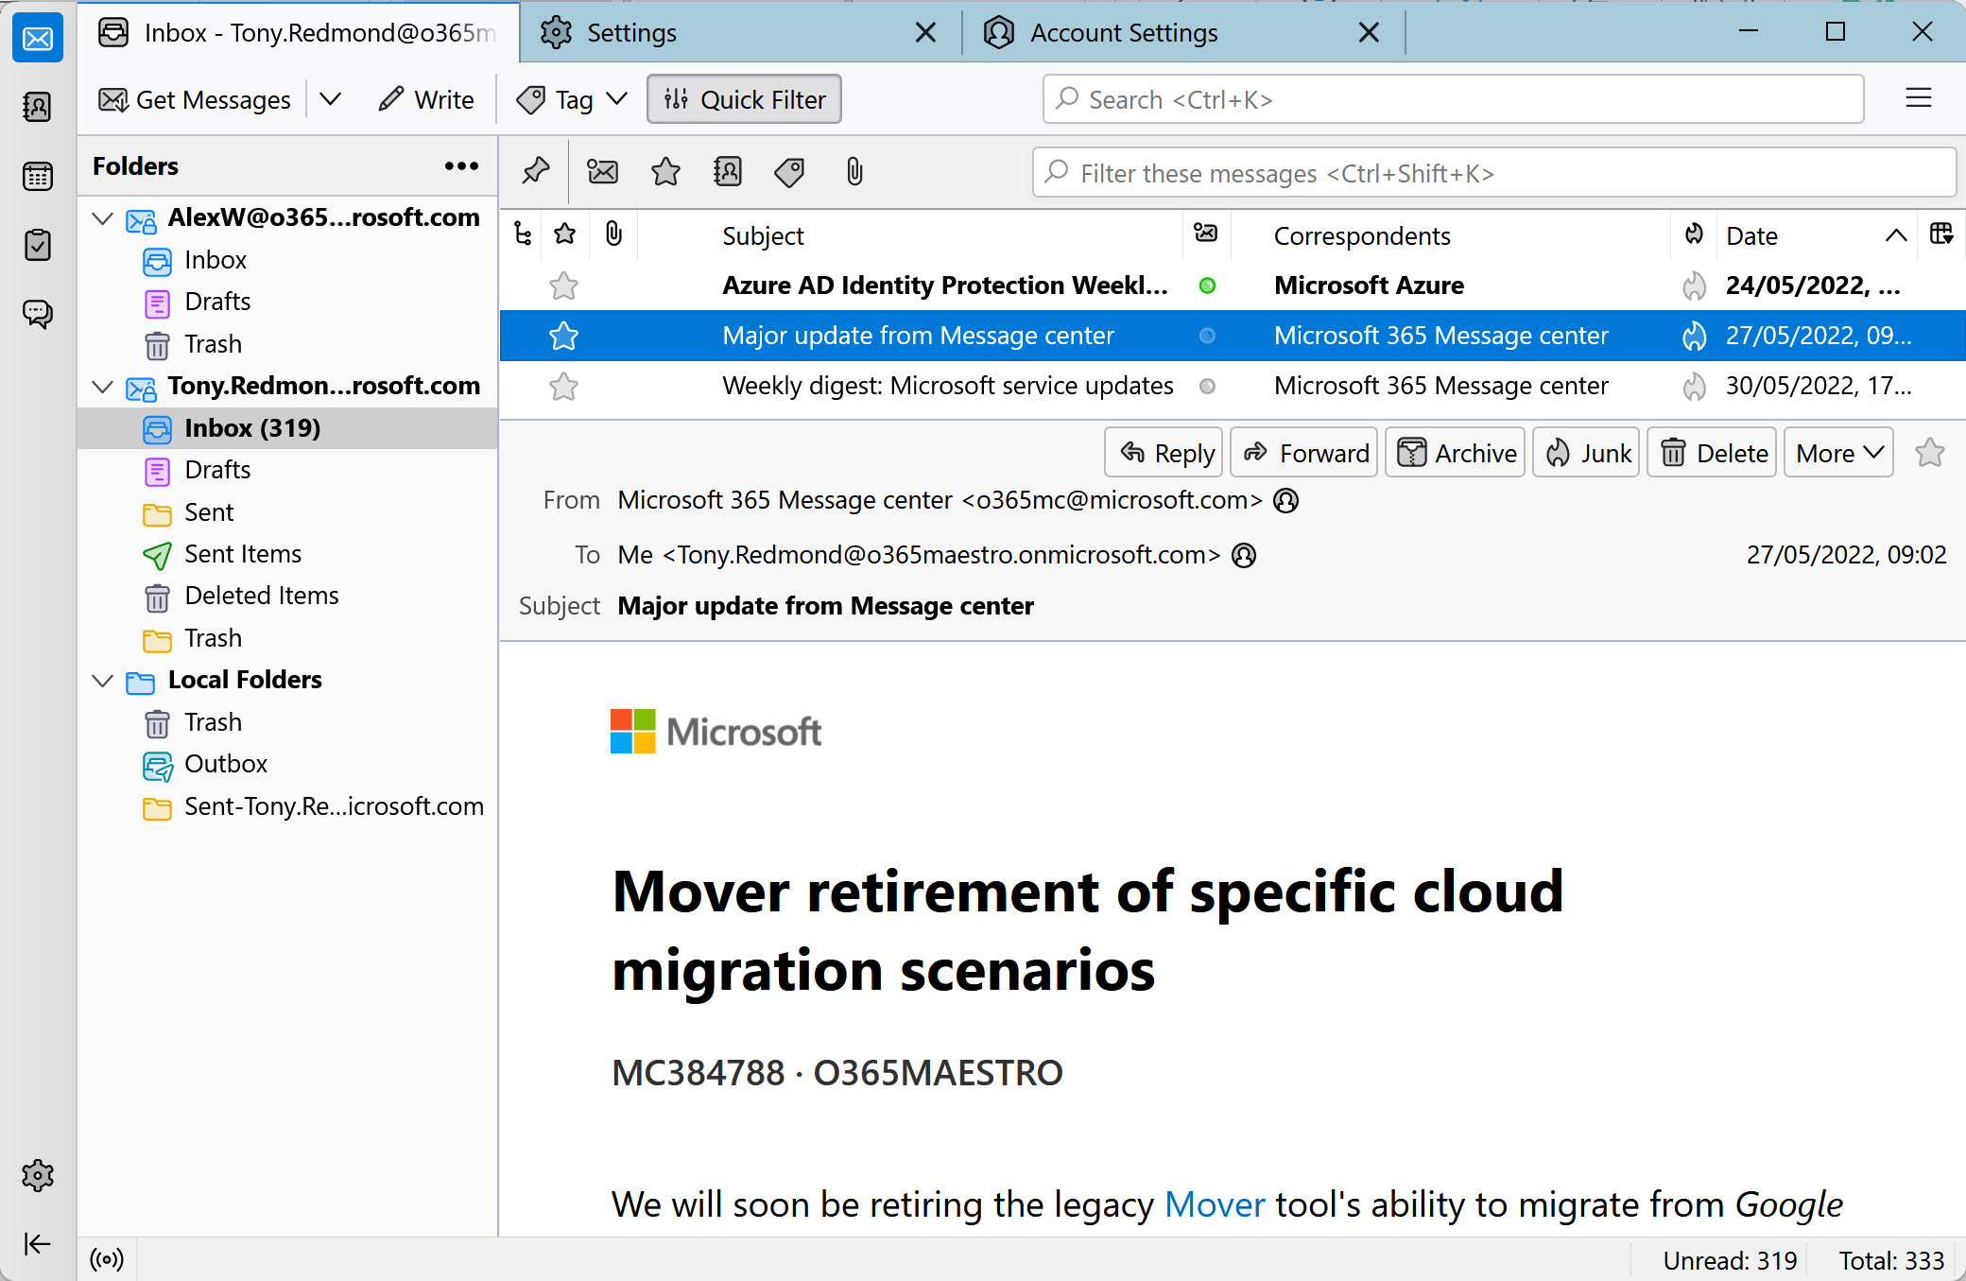Sort messages by Date column
Image resolution: width=1966 pixels, height=1281 pixels.
1815,235
